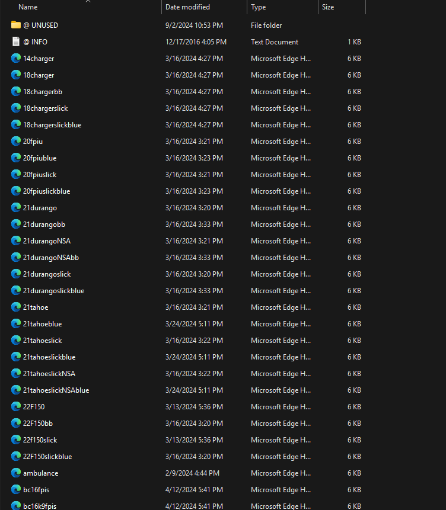Click the Edge icon next to 18chargerslick
446x510 pixels.
click(x=15, y=108)
